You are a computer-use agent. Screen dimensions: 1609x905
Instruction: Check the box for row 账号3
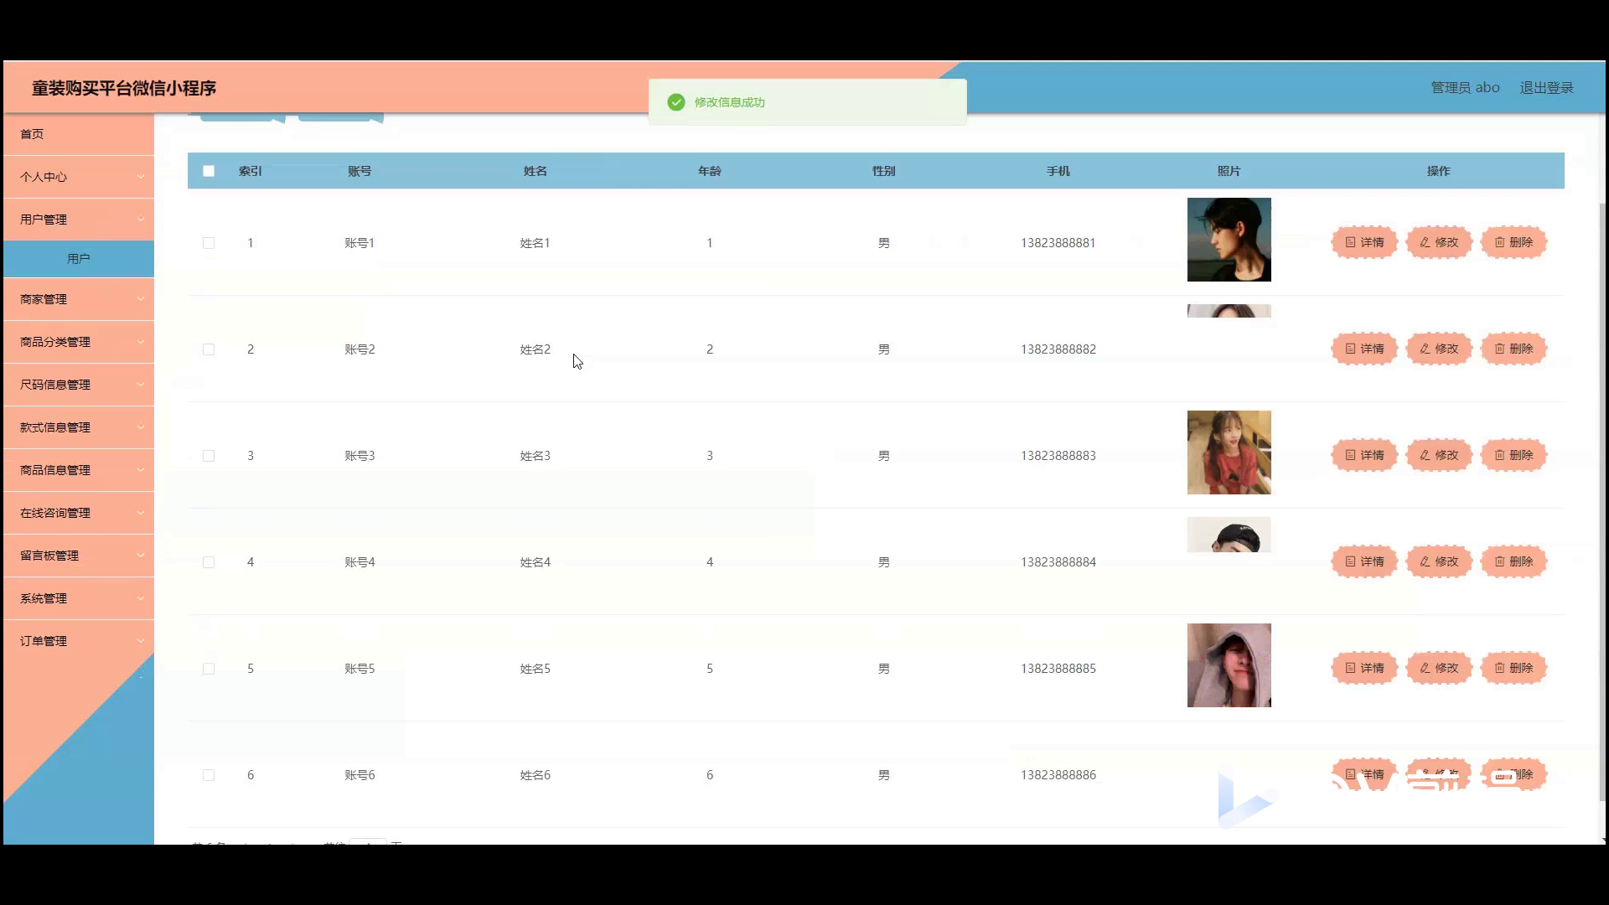tap(209, 456)
